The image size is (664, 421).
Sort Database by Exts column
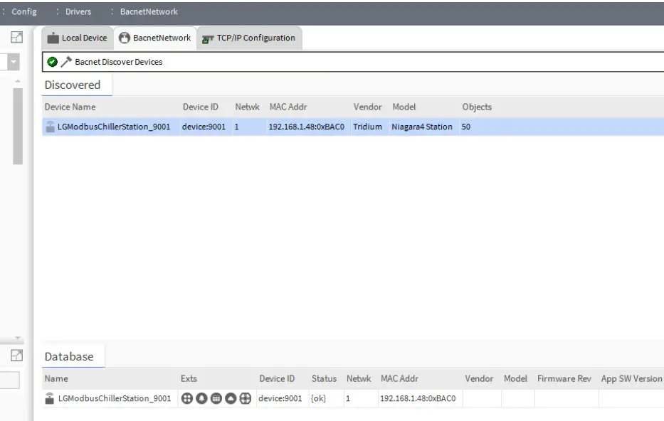[x=189, y=379]
